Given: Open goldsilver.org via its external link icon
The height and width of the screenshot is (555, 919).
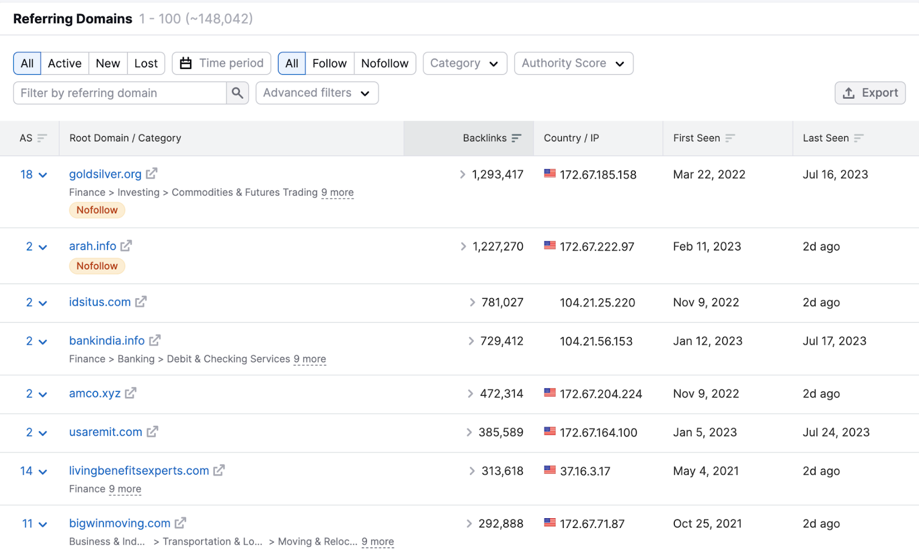Looking at the screenshot, I should coord(151,173).
